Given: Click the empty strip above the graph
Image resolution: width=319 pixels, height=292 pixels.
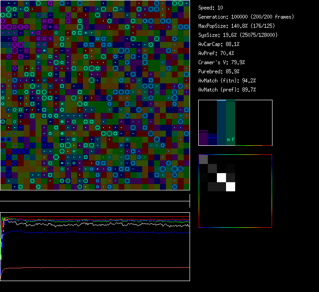Looking at the screenshot, I should (95, 196).
